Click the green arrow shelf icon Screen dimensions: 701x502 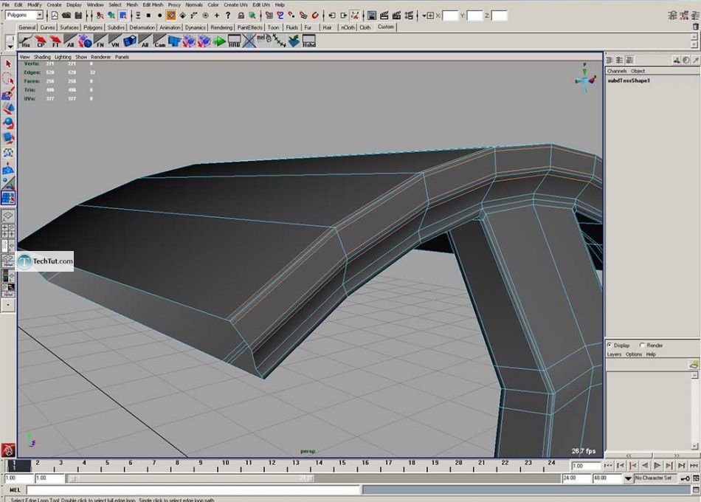pyautogui.click(x=219, y=41)
